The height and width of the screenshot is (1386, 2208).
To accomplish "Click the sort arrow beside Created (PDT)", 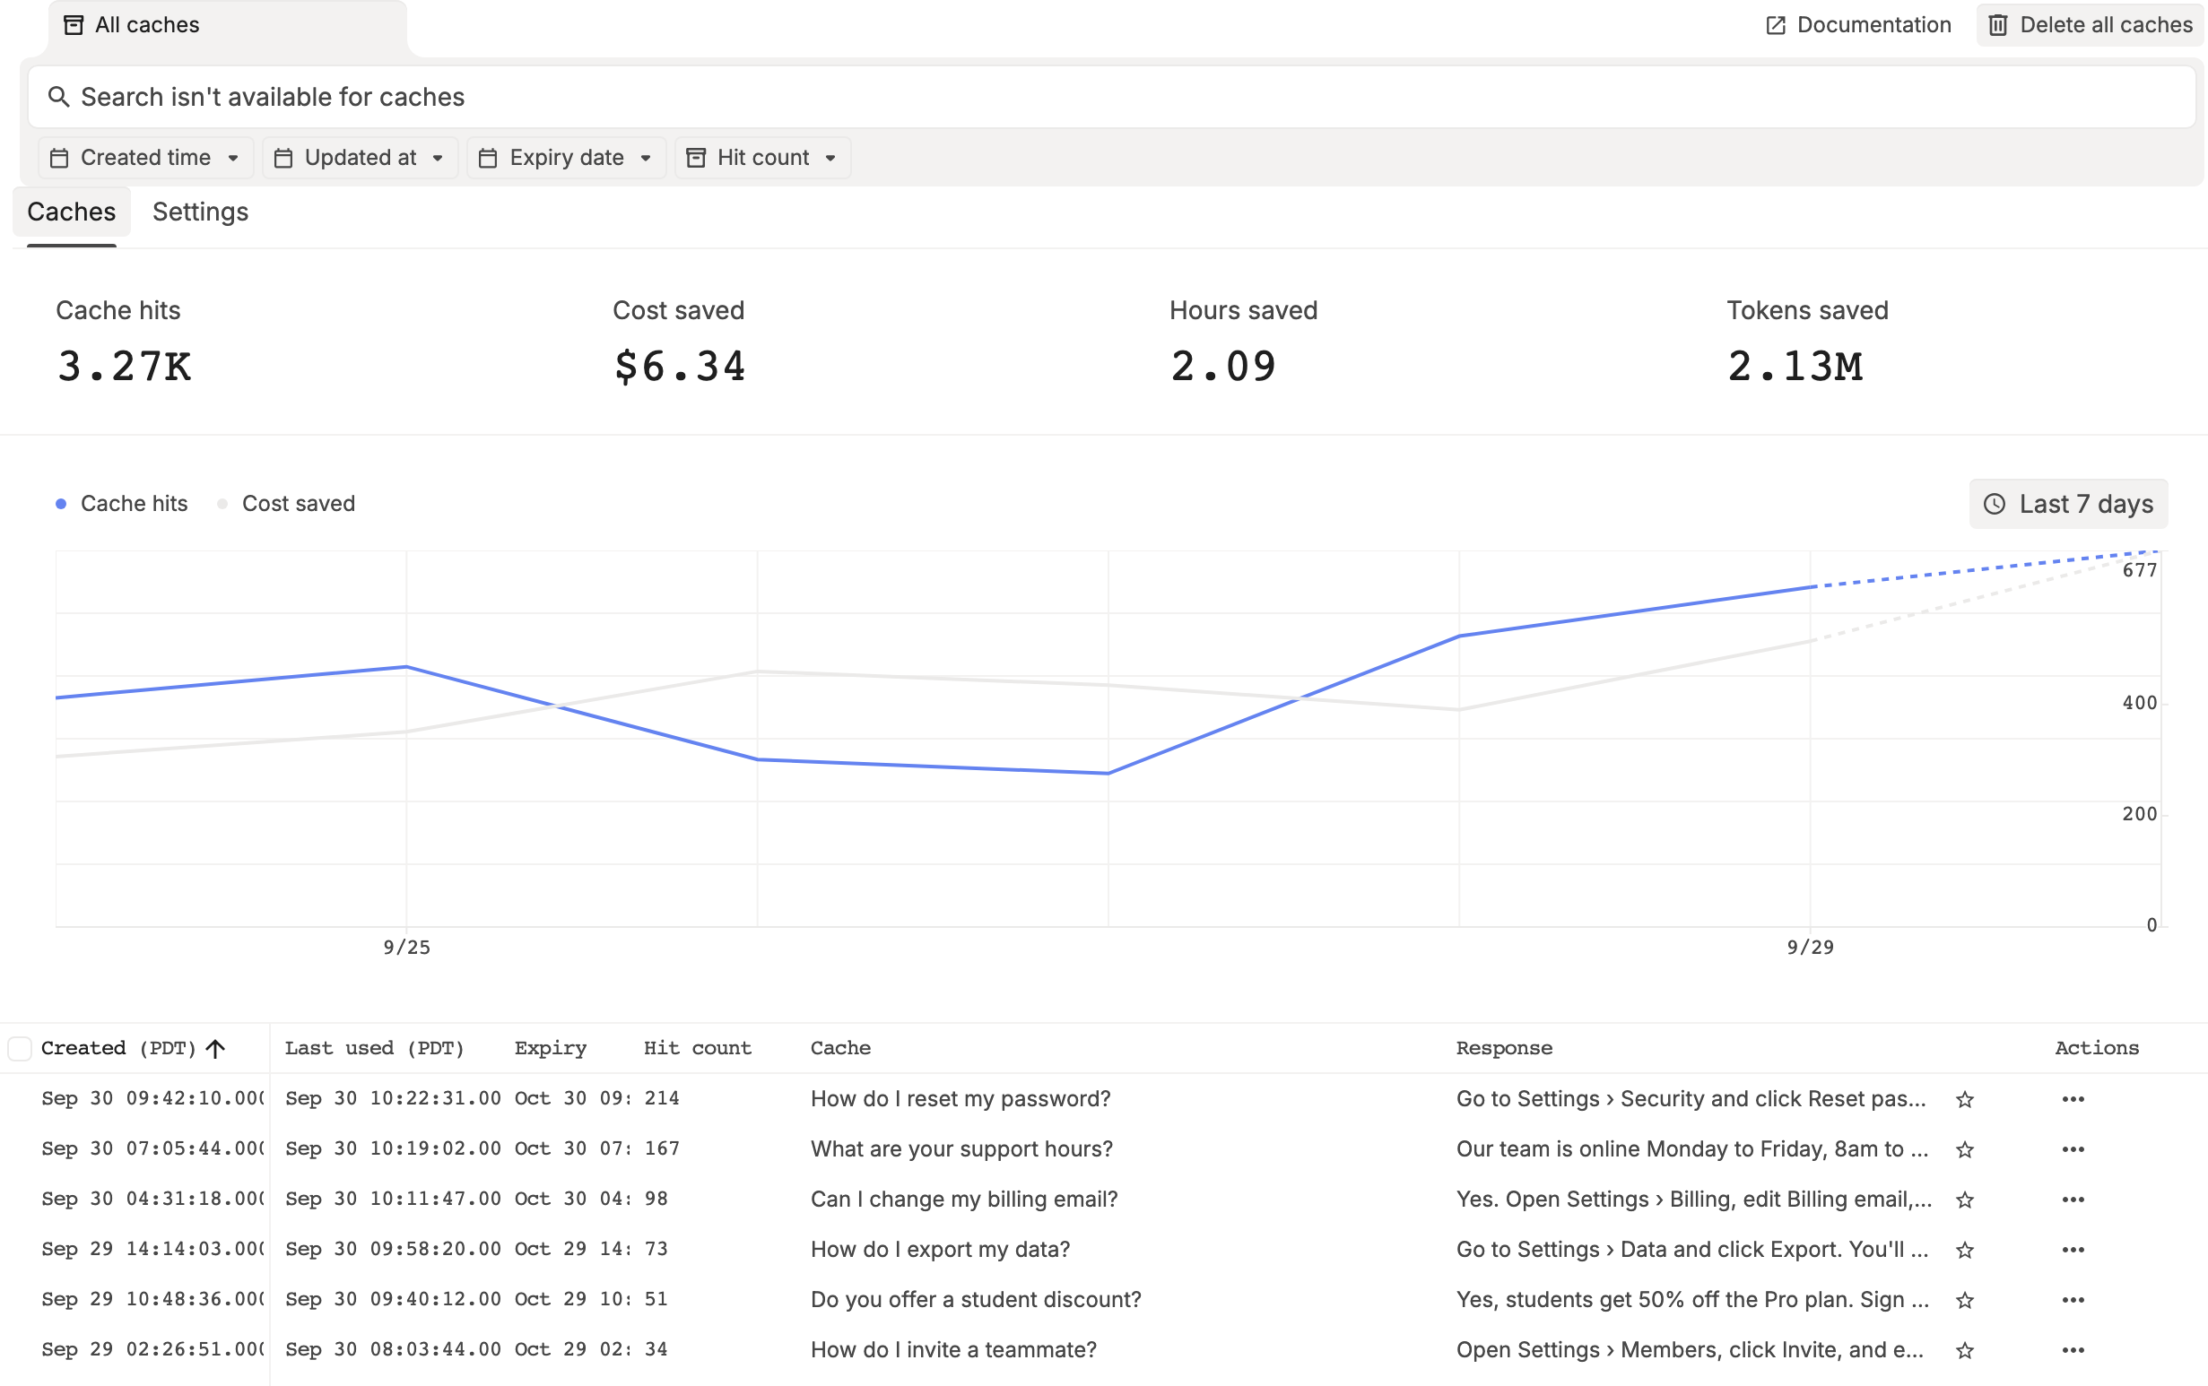I will coord(215,1049).
